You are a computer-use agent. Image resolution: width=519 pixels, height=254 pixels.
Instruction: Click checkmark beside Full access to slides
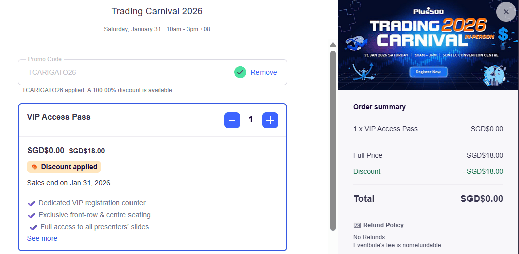[33, 227]
